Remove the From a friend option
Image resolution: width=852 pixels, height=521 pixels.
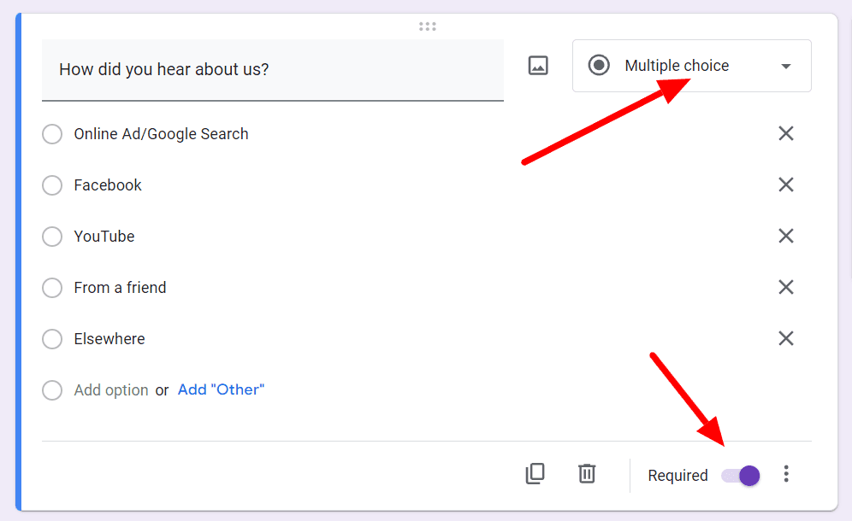(x=786, y=287)
